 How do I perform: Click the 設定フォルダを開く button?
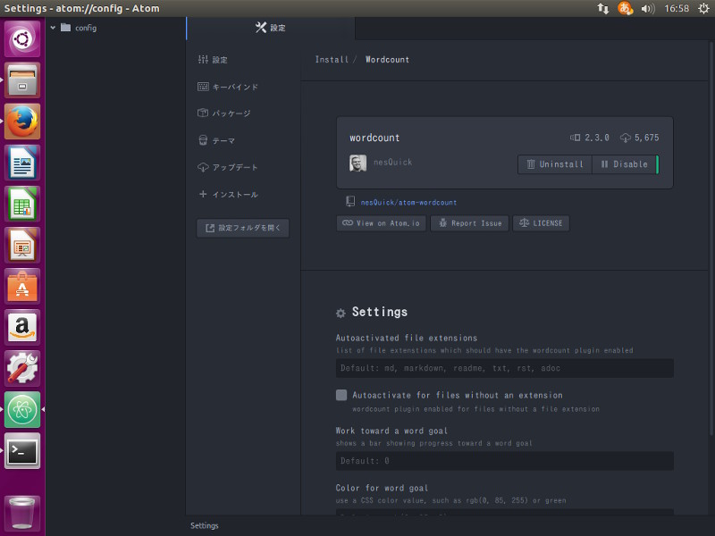242,228
